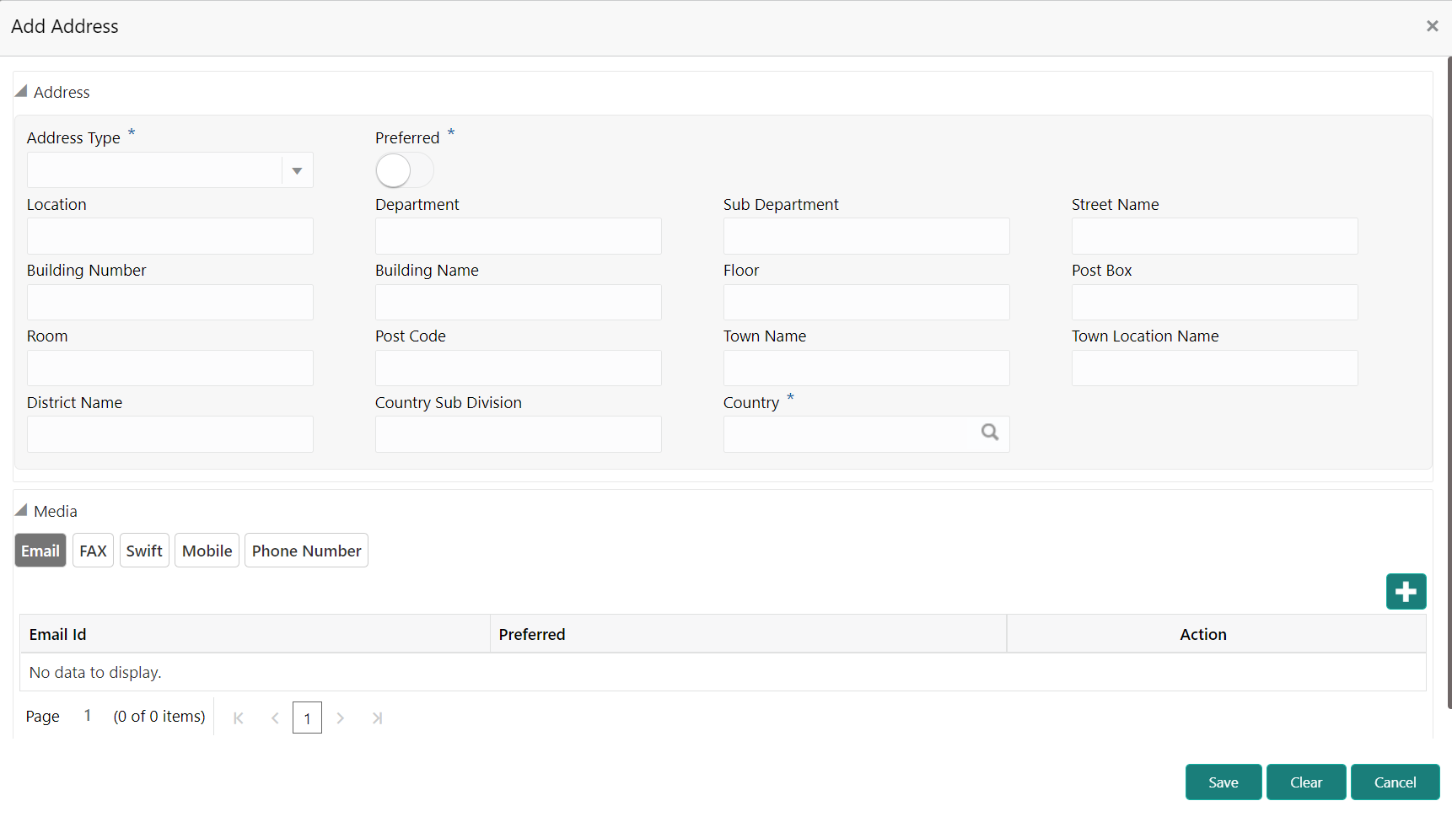Image resolution: width=1452 pixels, height=817 pixels.
Task: Click the Street Name input field
Action: coord(1214,236)
